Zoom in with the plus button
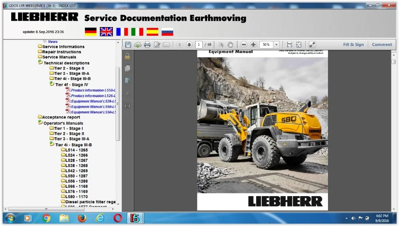Screen dimensions: 399x226 pos(253,45)
